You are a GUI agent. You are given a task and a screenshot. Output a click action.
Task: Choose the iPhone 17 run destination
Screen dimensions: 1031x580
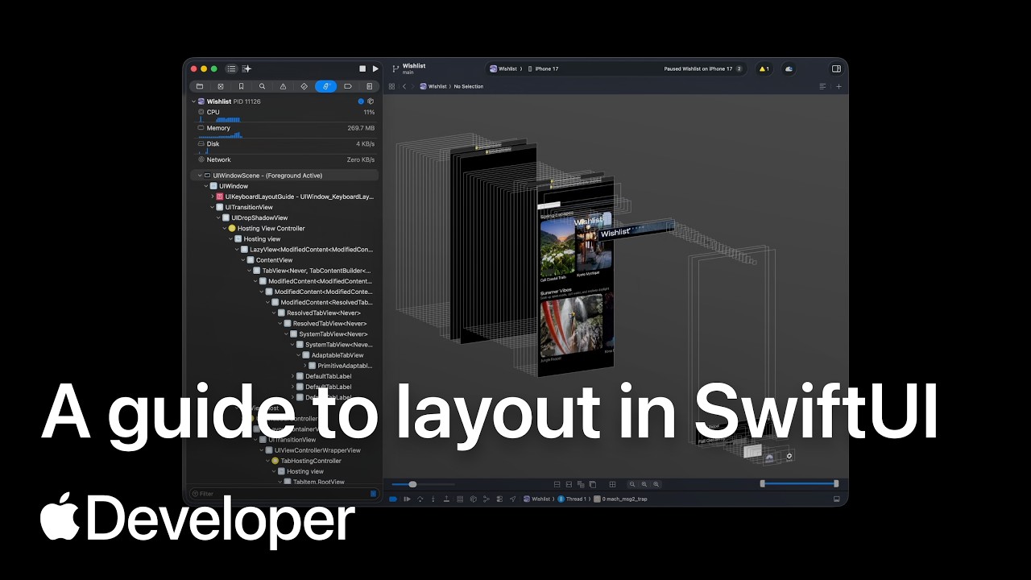pyautogui.click(x=544, y=69)
